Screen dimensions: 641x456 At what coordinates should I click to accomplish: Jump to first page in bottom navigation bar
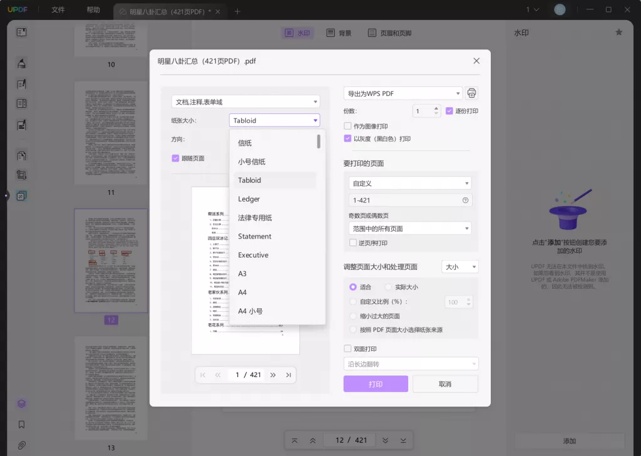tap(294, 440)
